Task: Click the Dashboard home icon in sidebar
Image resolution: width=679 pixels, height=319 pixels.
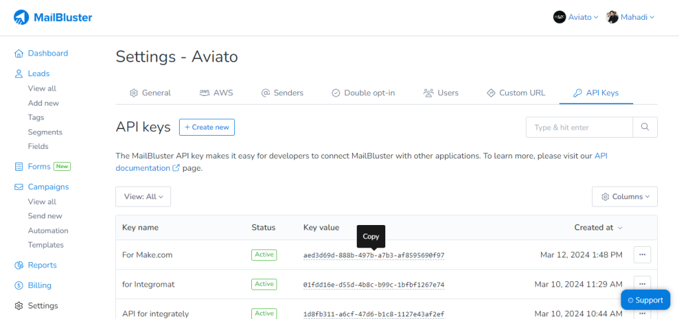Action: (19, 54)
